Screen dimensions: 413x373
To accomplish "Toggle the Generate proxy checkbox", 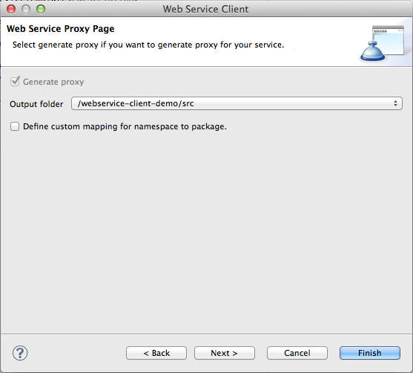I will pyautogui.click(x=15, y=81).
